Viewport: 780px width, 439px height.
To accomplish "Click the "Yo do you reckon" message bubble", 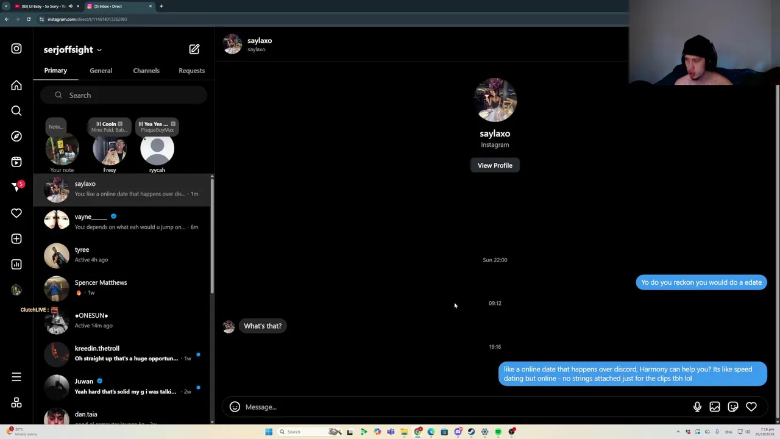I will click(701, 282).
